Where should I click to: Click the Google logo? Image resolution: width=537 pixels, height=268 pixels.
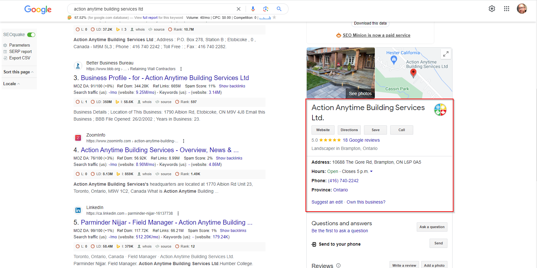pyautogui.click(x=38, y=10)
